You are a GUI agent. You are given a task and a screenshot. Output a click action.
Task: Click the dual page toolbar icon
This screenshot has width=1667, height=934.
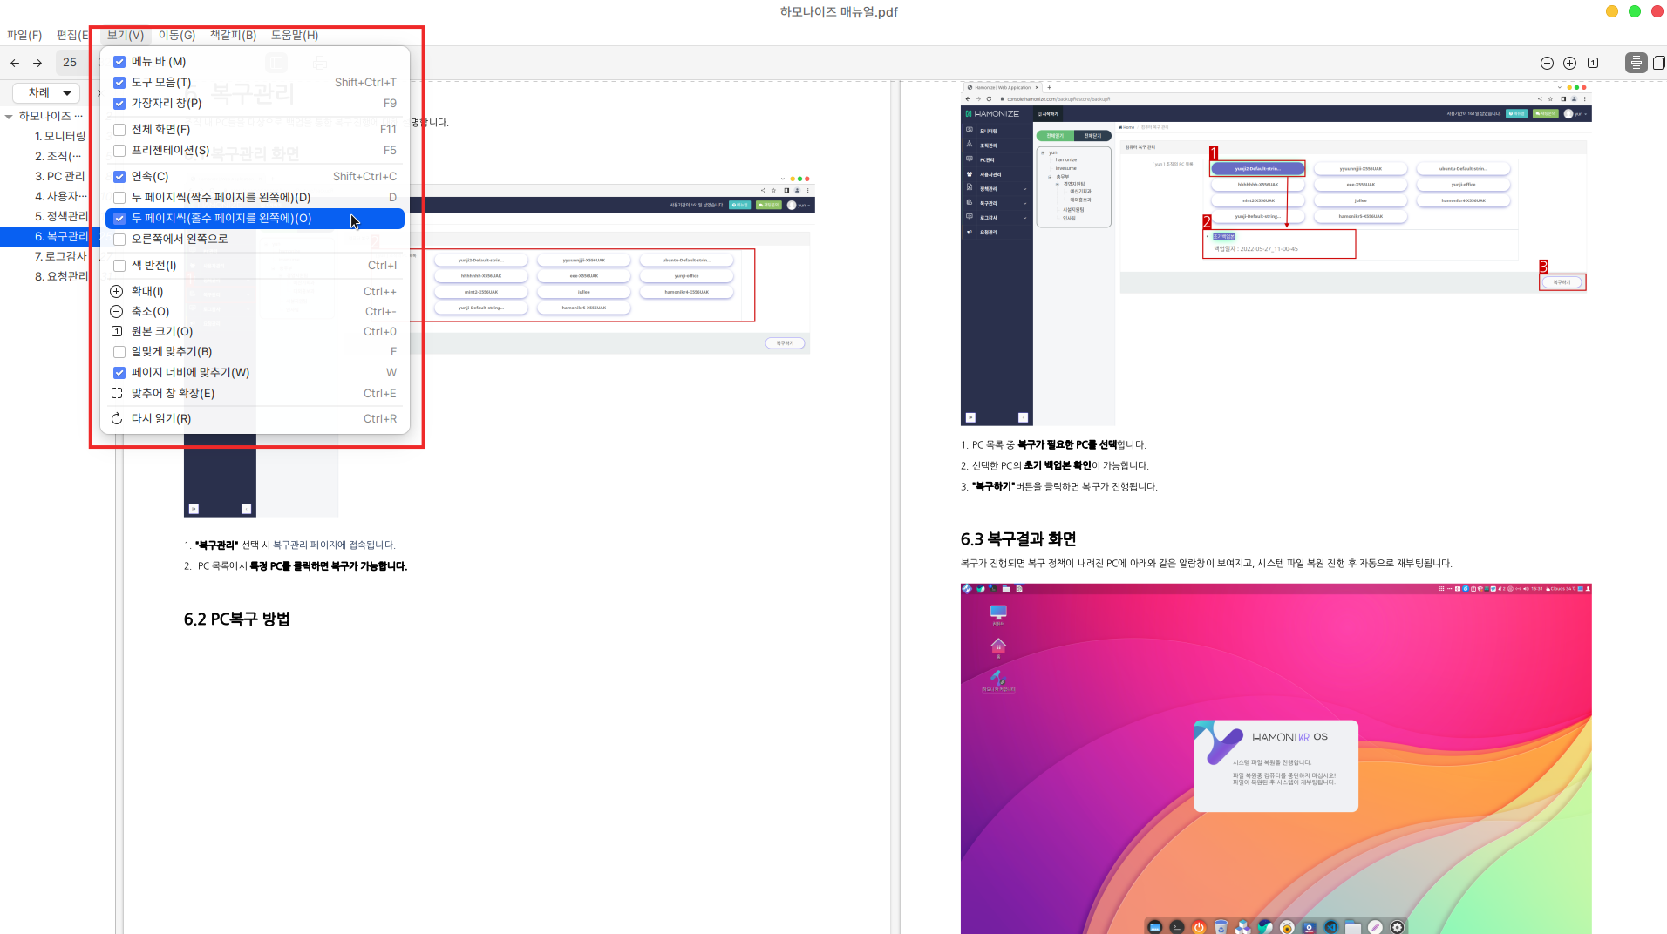click(1658, 63)
